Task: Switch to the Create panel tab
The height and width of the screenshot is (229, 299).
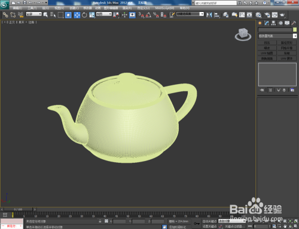Action: tap(260, 23)
